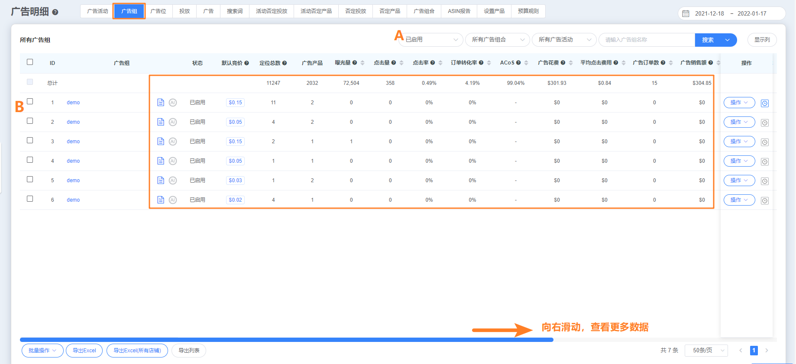Click the horizontal blue scrollbar
The image size is (796, 364).
(x=286, y=340)
